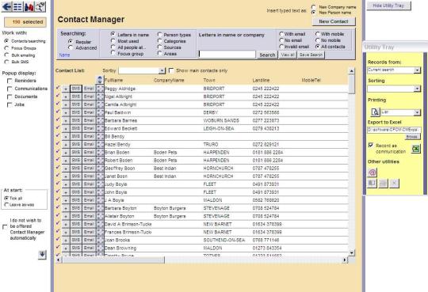The width and height of the screenshot is (428, 292).
Task: Click the plus icon on Nigel Albright's row
Action: pos(66,97)
